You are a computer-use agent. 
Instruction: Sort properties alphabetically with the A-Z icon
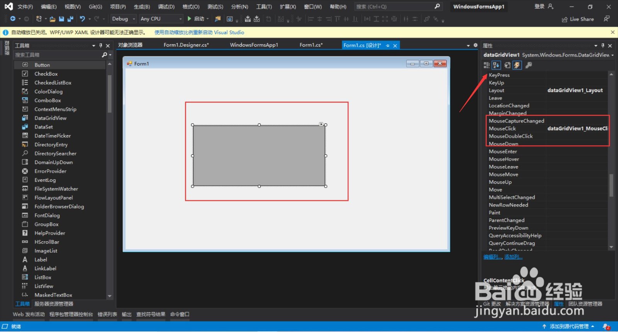(496, 65)
